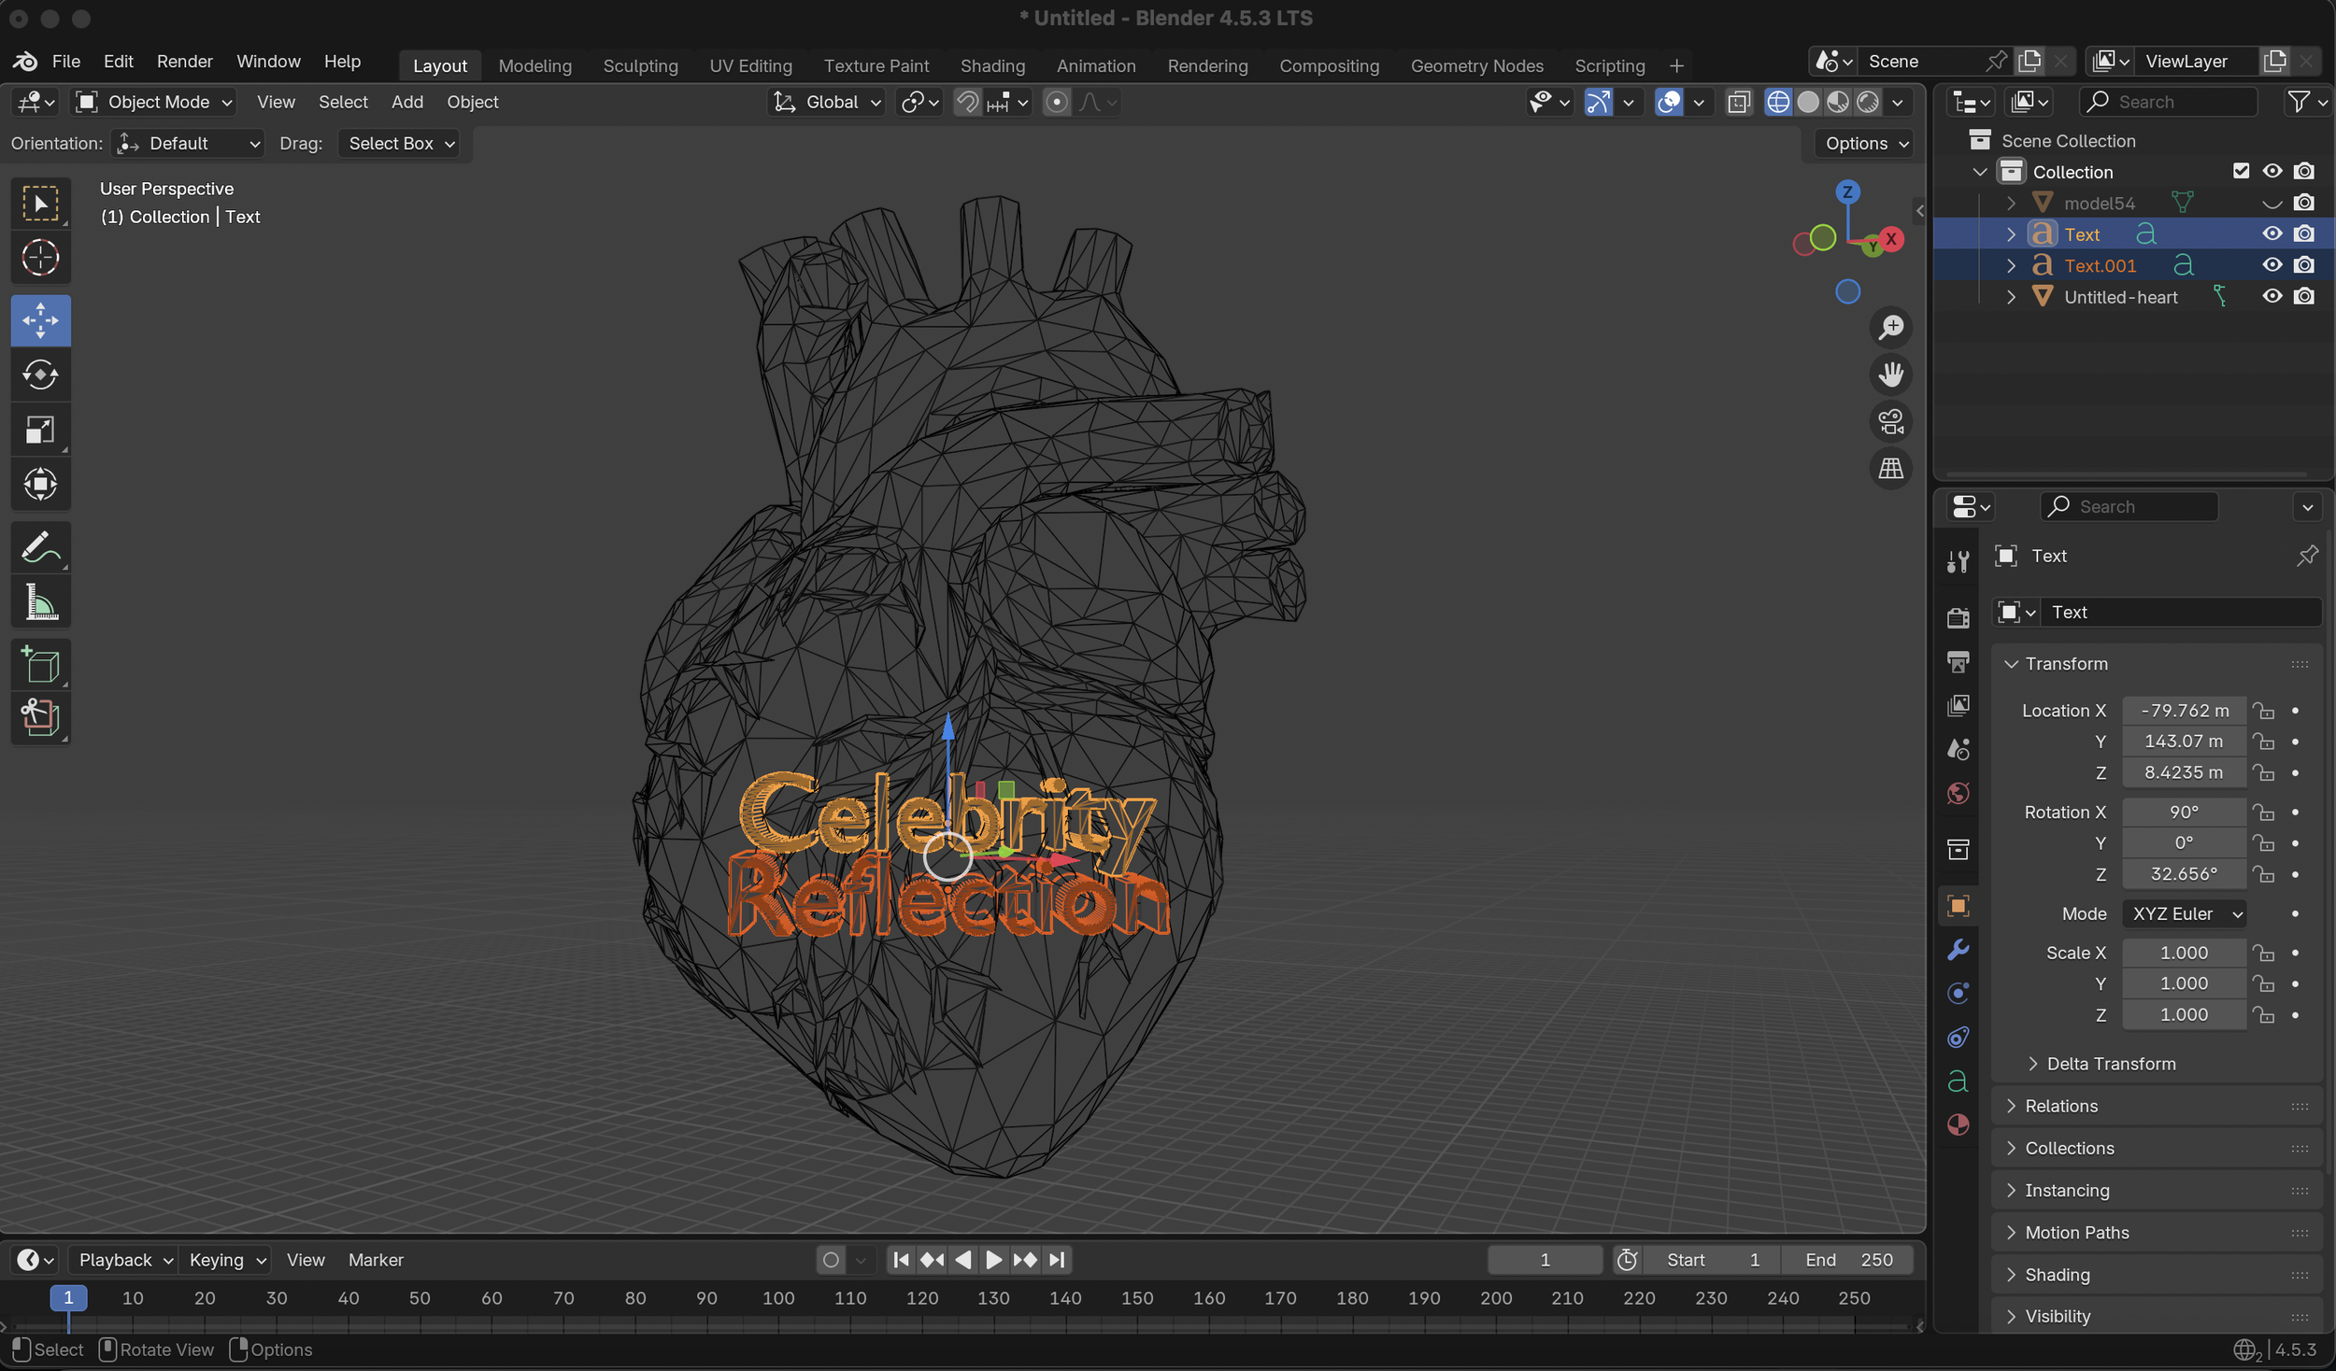Click the Location X value field
Screen dimensions: 2336x1371
[x=2184, y=711]
